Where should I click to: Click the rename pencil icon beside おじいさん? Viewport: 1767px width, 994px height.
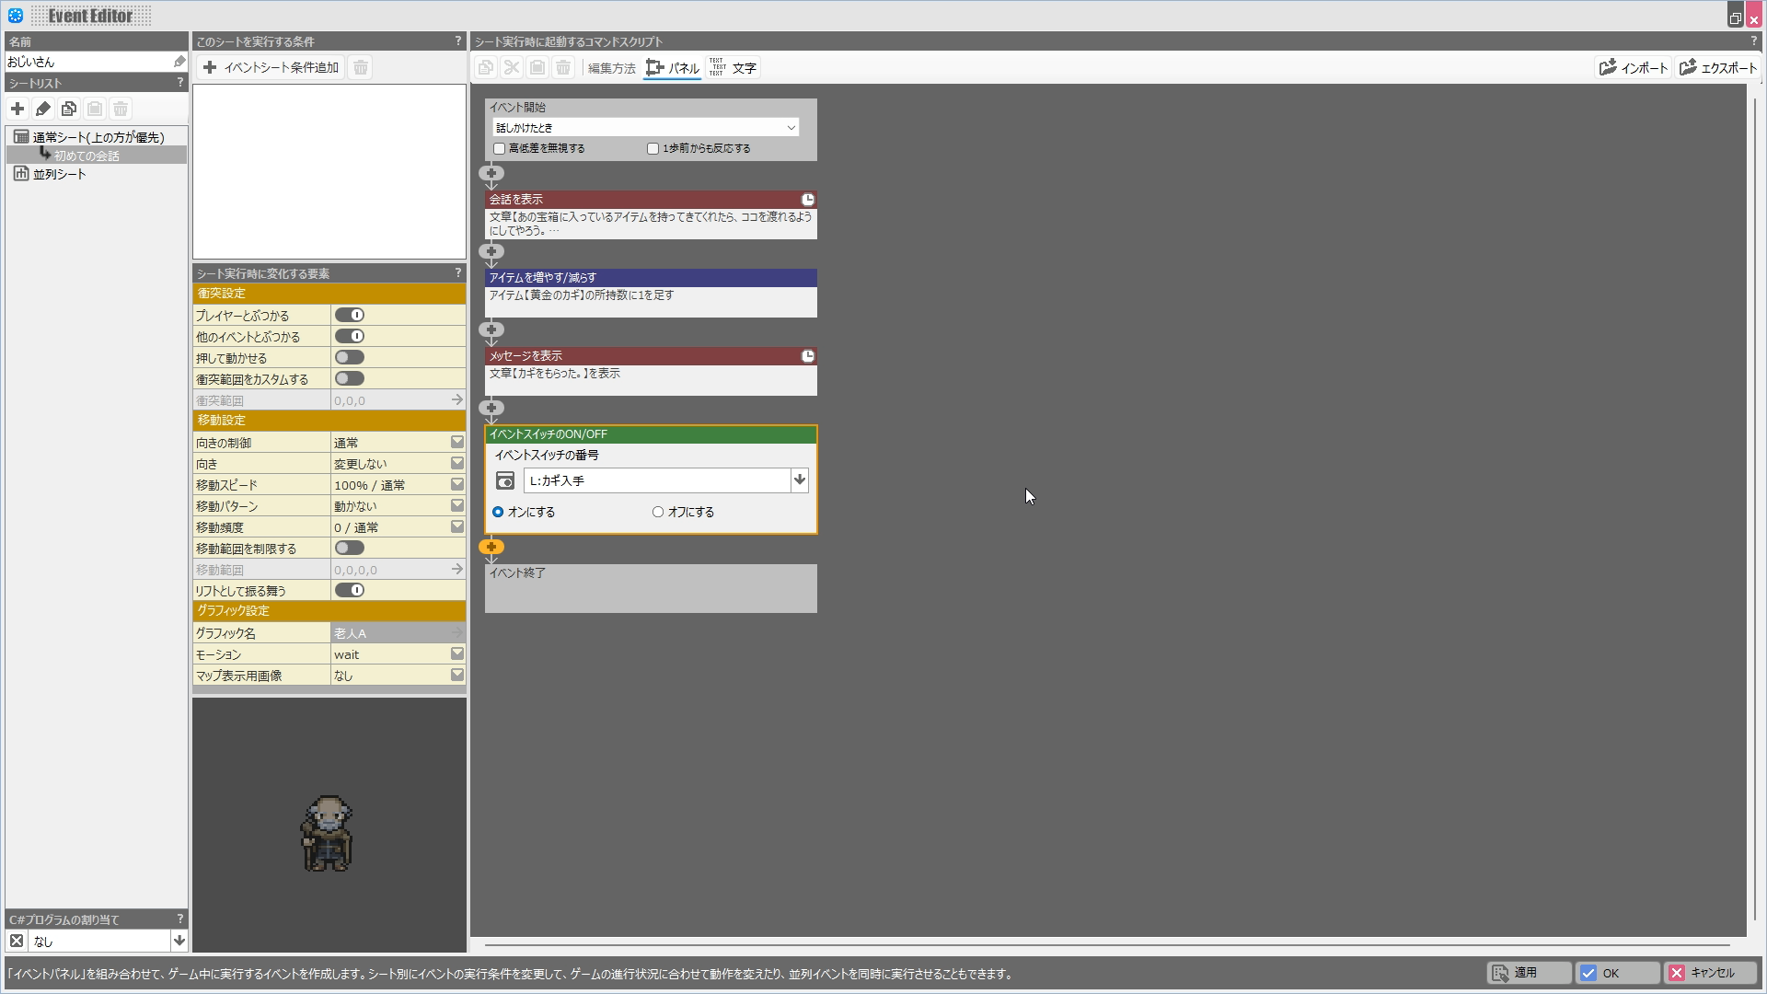tap(179, 62)
